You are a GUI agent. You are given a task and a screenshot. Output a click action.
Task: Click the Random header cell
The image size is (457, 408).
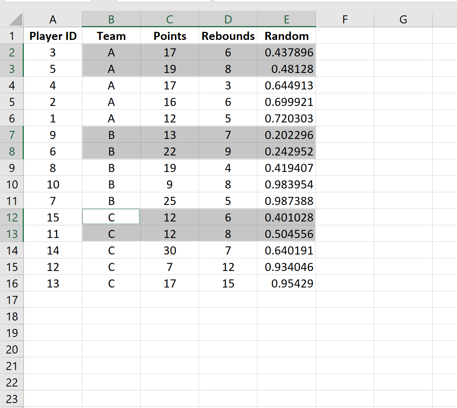[286, 36]
